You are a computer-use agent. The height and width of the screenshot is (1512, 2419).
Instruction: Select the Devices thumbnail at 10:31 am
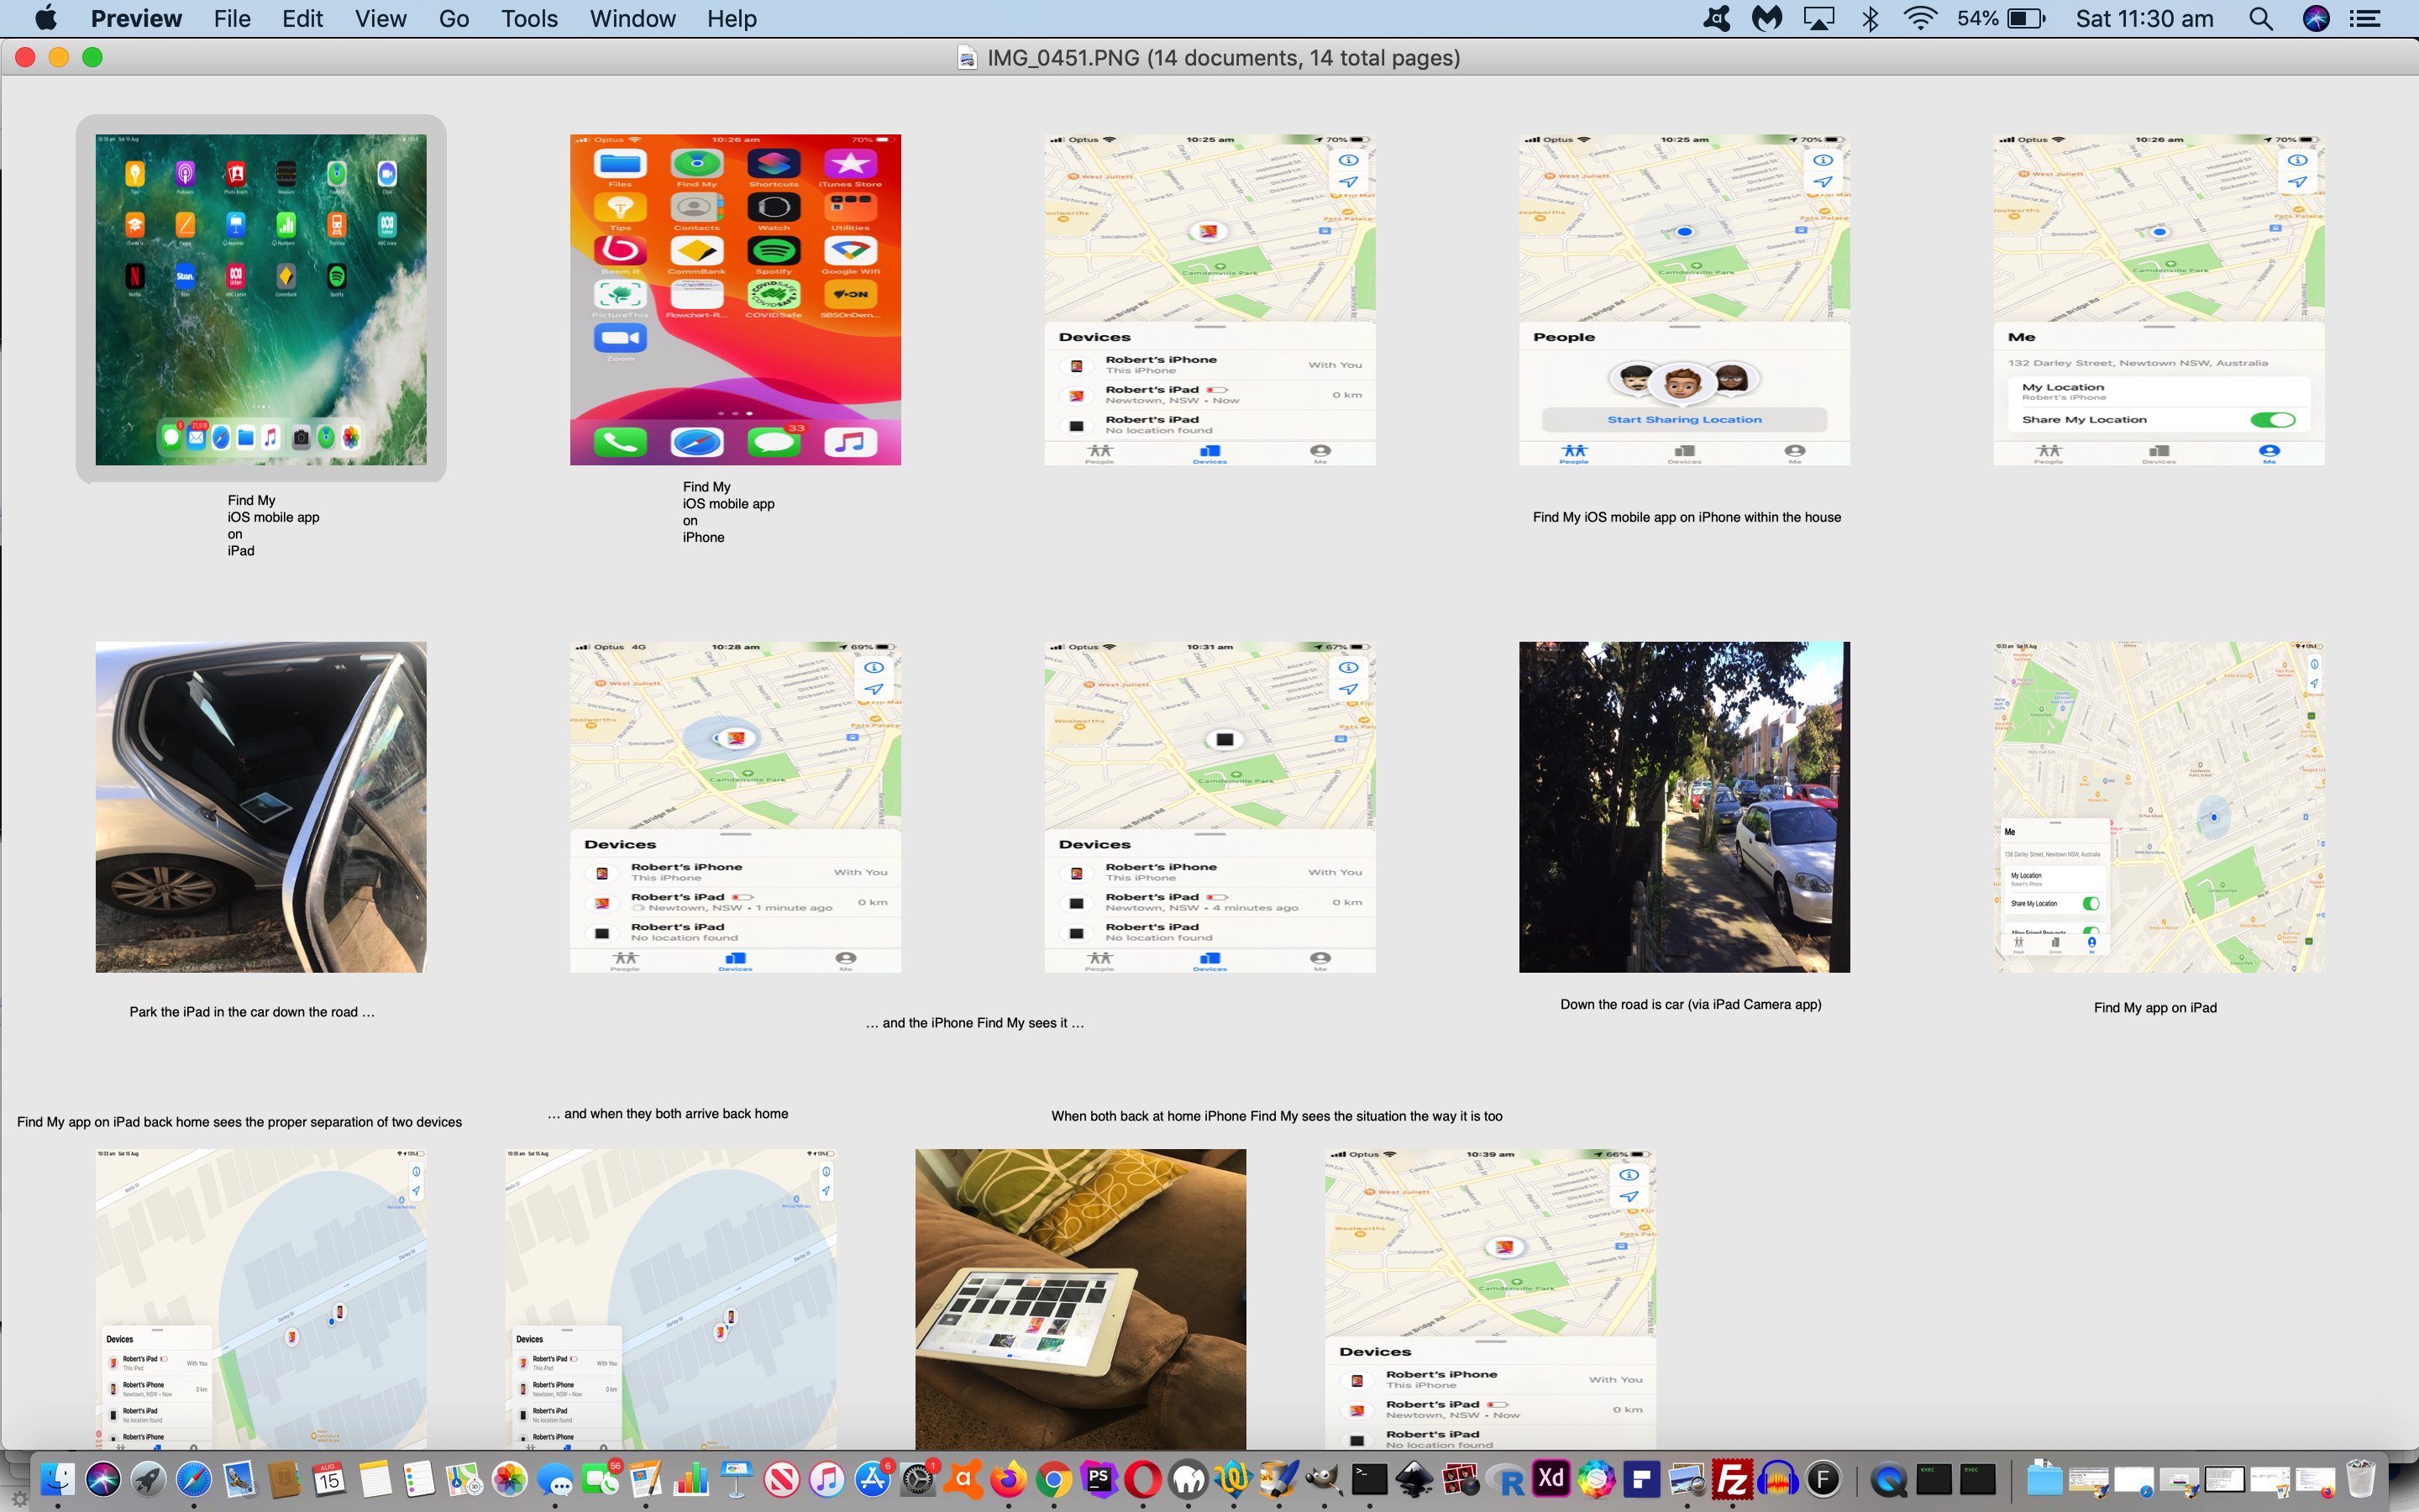[x=1210, y=807]
